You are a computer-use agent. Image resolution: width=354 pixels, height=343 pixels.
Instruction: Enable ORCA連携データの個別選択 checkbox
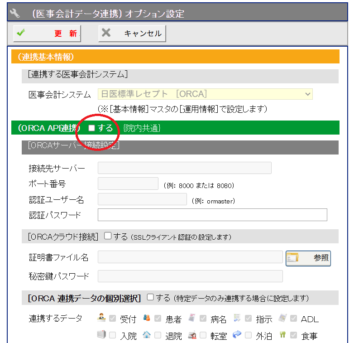pyautogui.click(x=150, y=298)
